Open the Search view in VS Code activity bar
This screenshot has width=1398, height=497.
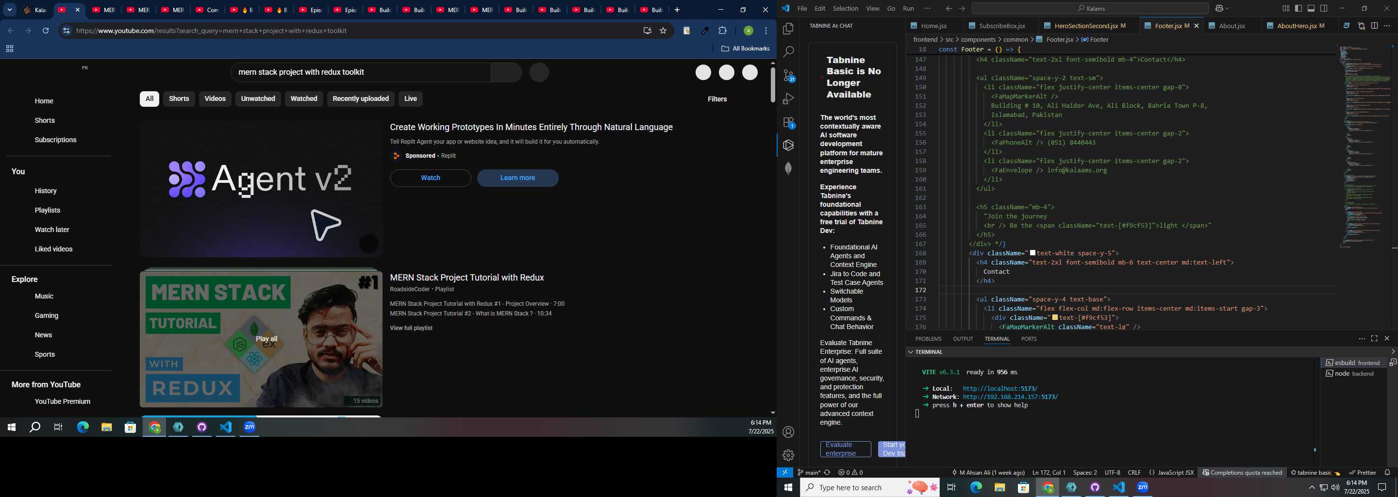point(788,52)
